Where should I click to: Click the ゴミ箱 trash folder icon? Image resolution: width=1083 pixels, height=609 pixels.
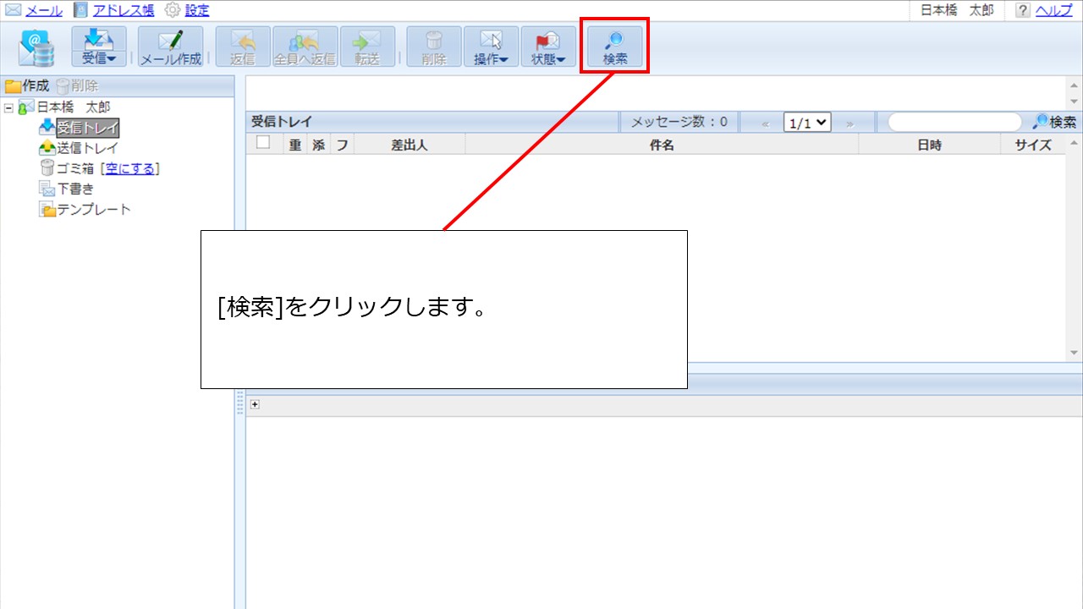click(x=48, y=168)
